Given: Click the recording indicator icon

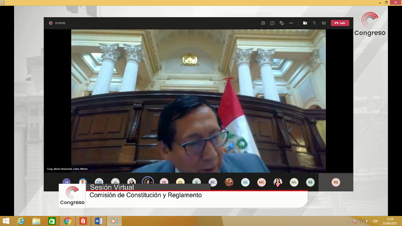Looking at the screenshot, I should 51,23.
